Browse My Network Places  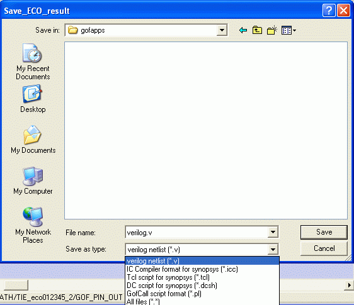[x=33, y=225]
